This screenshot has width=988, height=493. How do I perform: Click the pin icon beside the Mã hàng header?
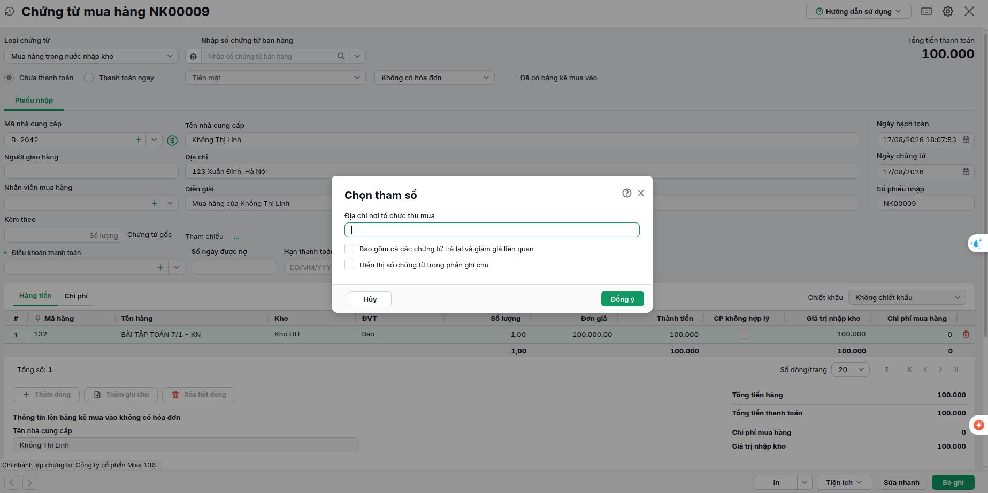(x=38, y=318)
